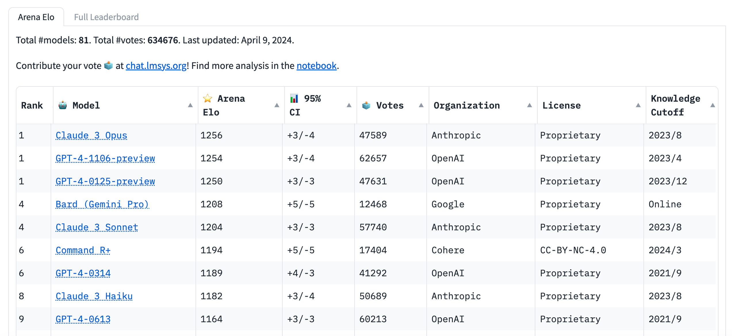Image resolution: width=732 pixels, height=336 pixels.
Task: Select Elo value 1256 for Claude 3 Opus
Action: click(212, 135)
